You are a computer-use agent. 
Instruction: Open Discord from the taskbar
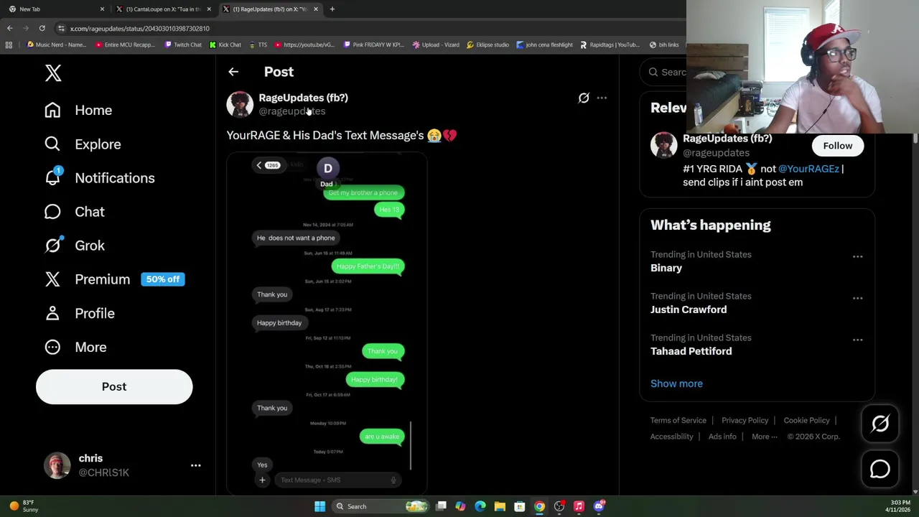point(599,506)
